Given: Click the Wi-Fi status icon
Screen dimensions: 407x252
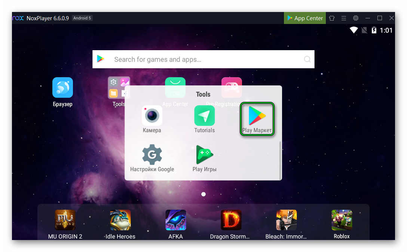Looking at the screenshot, I should click(354, 30).
